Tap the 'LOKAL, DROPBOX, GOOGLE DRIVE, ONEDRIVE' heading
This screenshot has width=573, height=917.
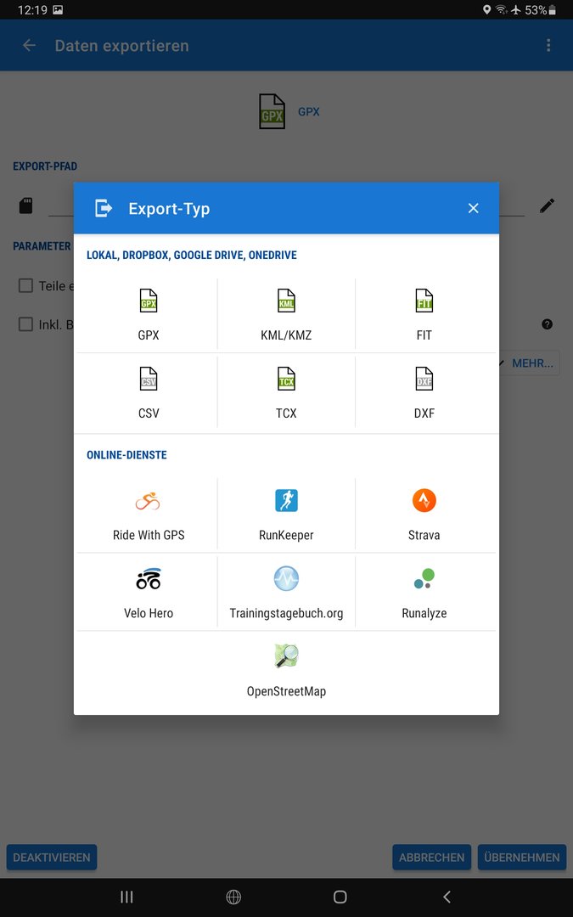tap(192, 255)
